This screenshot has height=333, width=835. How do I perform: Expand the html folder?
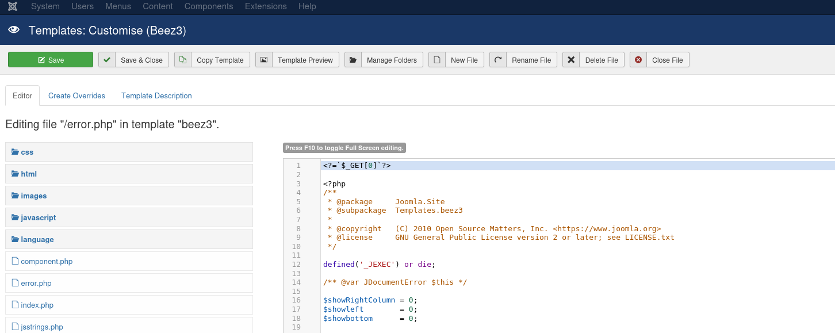[28, 174]
